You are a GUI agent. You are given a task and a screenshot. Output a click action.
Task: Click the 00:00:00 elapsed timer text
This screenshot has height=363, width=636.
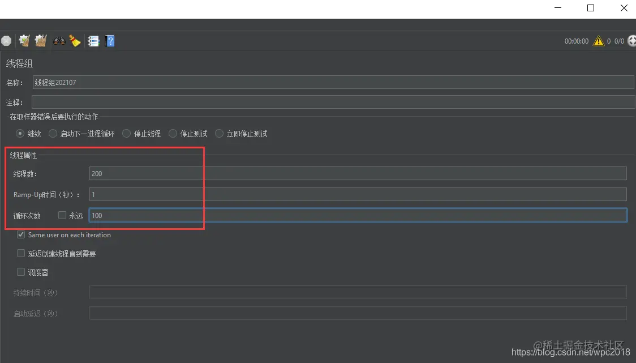577,41
